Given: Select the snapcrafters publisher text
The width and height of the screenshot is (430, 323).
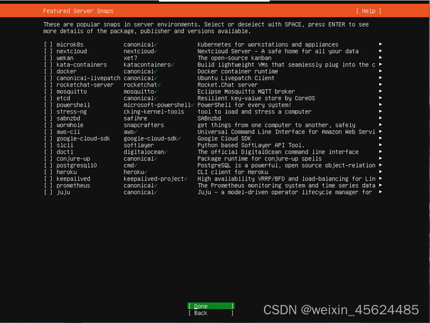Looking at the screenshot, I should click(x=144, y=125).
